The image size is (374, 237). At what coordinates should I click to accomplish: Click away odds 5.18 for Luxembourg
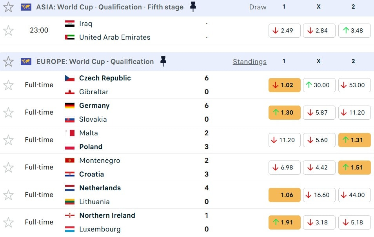click(x=354, y=222)
